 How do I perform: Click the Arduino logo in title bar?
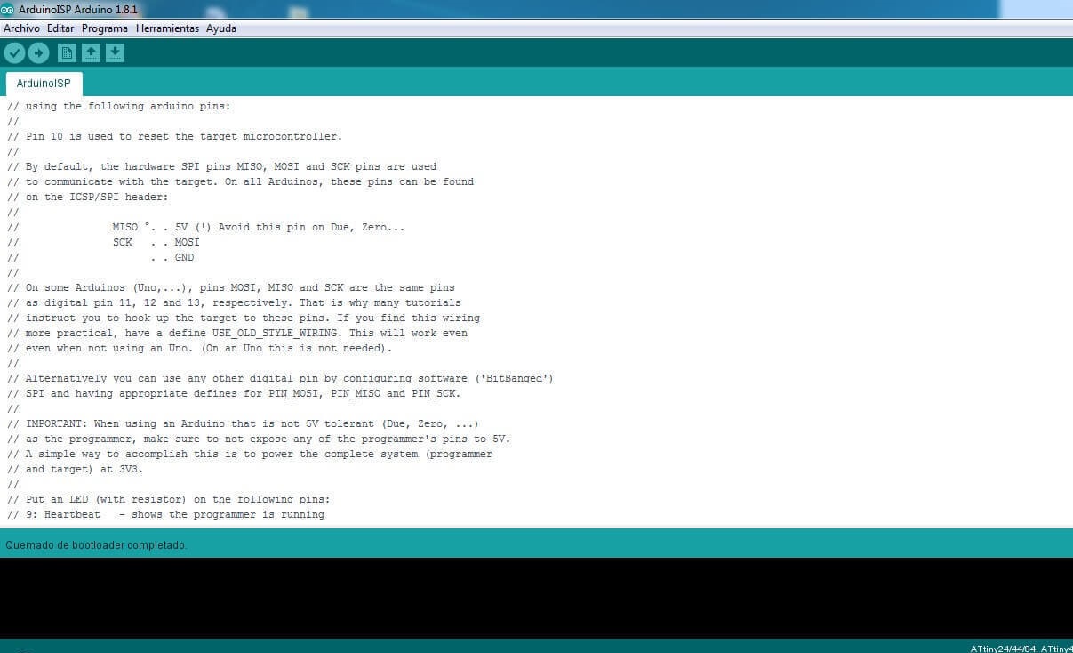point(8,9)
